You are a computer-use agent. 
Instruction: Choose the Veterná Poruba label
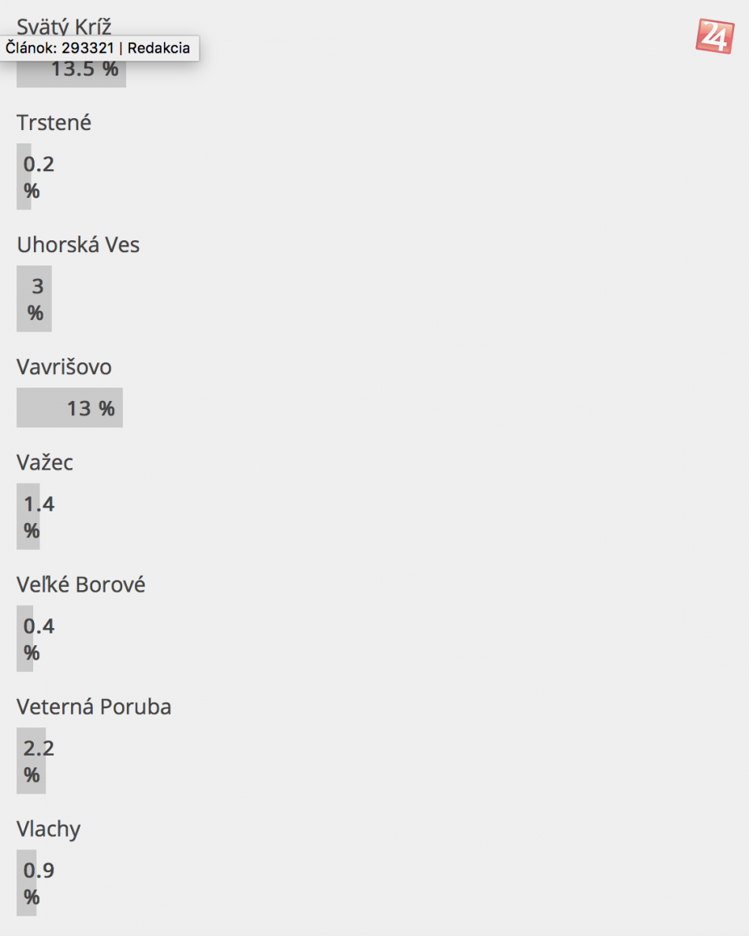pyautogui.click(x=94, y=708)
